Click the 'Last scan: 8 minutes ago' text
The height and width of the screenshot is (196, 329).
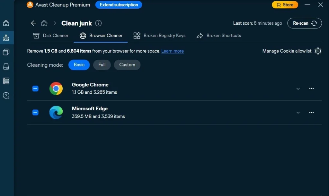pos(258,23)
